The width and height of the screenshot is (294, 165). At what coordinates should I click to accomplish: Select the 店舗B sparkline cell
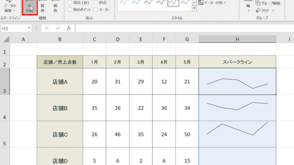pos(237,108)
